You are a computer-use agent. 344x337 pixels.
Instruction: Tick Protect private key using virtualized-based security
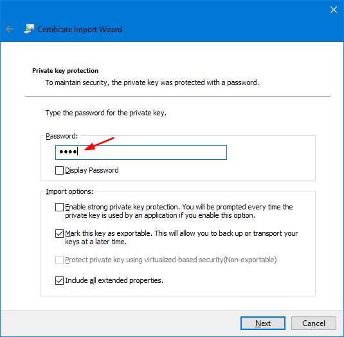coord(59,260)
